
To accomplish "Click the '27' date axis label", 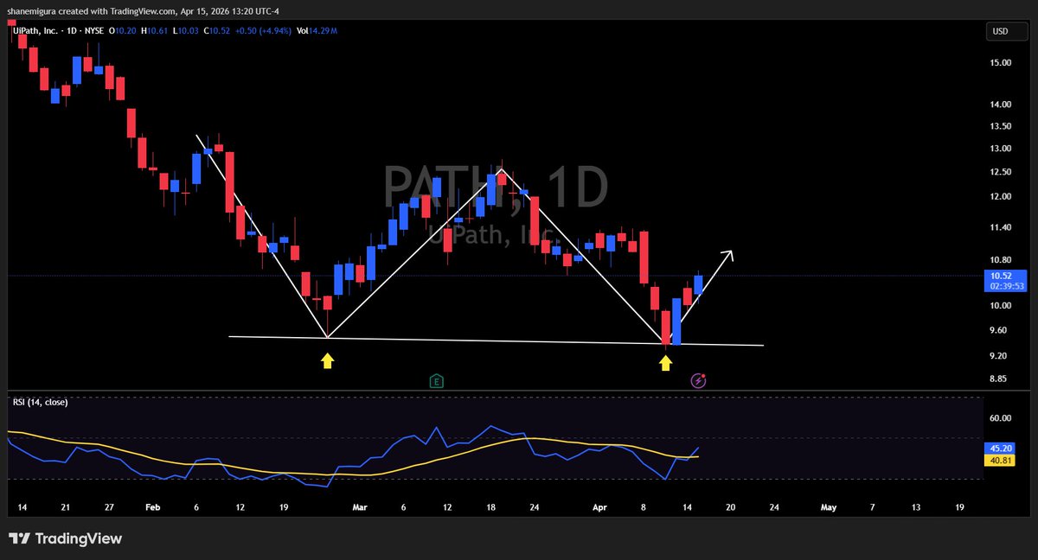I will click(x=110, y=508).
